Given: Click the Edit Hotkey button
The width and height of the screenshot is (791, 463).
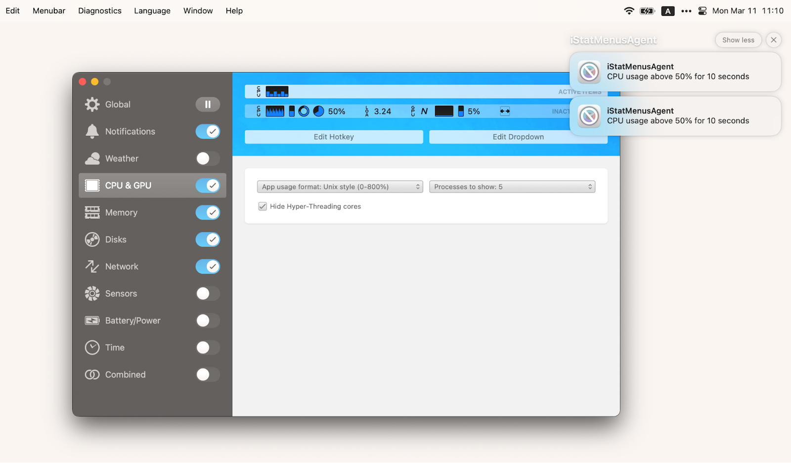Looking at the screenshot, I should point(334,137).
